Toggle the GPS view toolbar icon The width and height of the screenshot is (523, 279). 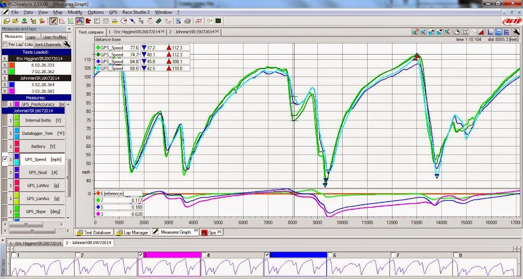coord(79,21)
